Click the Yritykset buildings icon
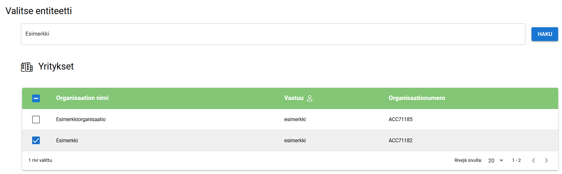The image size is (562, 174). (x=27, y=67)
